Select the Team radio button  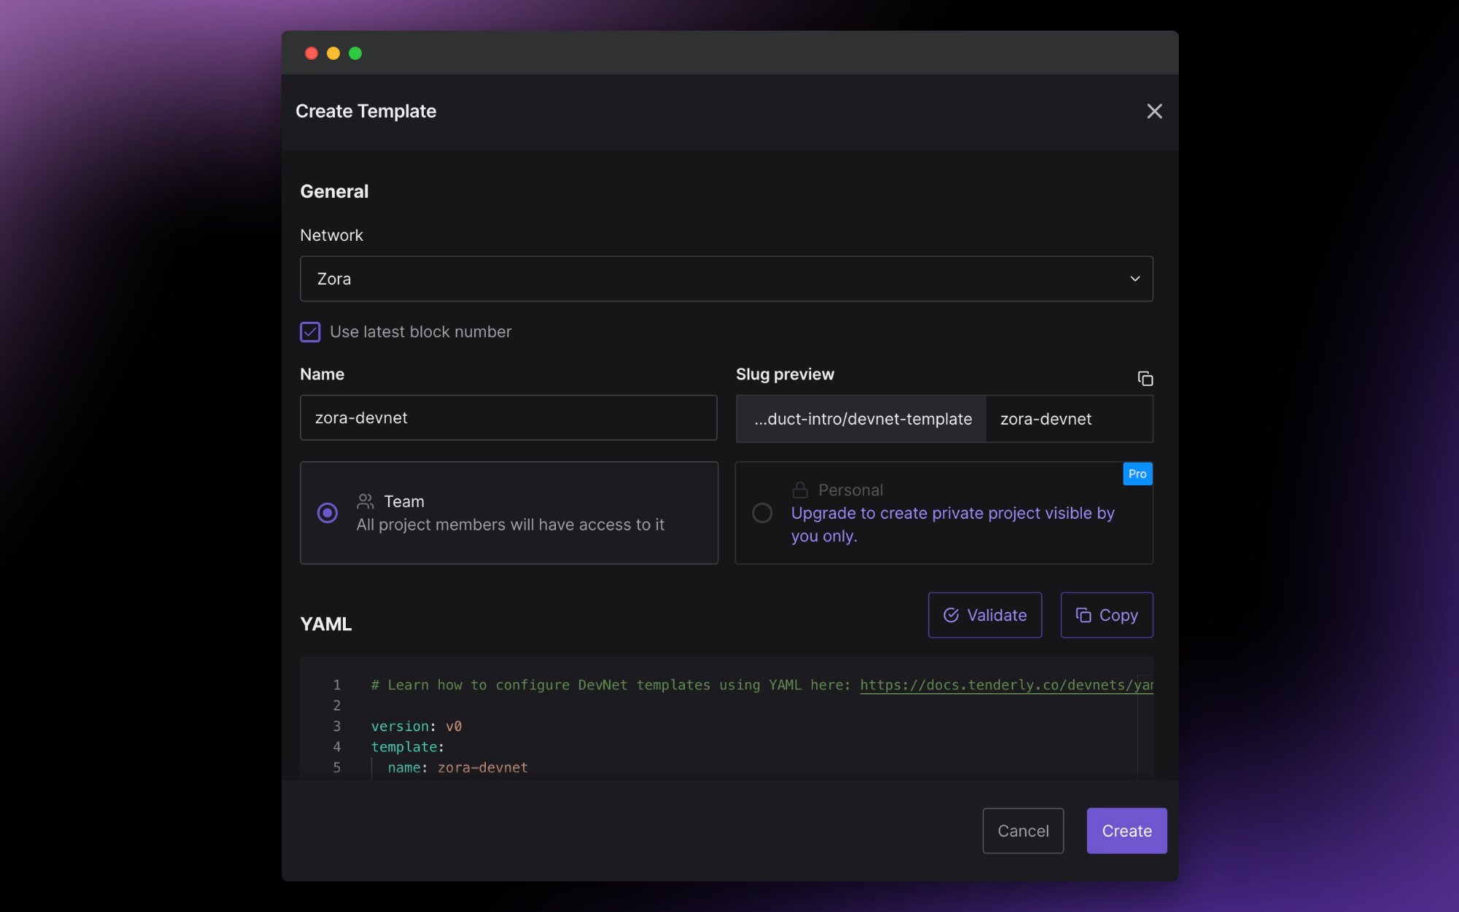[x=328, y=513]
